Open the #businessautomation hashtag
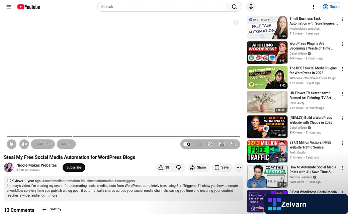Viewport: 348px width, 214px height. (97, 181)
